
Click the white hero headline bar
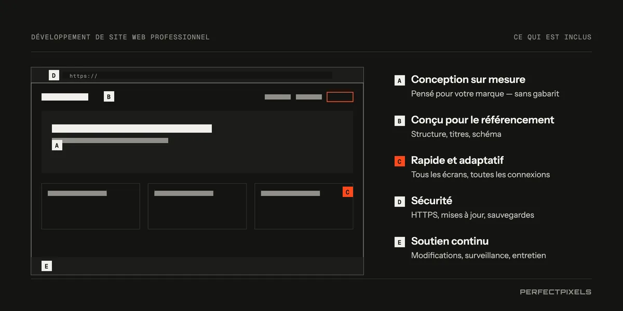132,129
